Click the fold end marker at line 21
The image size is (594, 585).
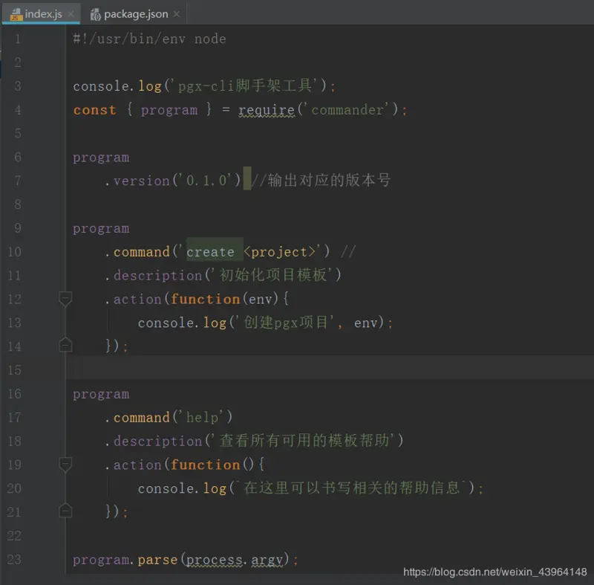[65, 511]
